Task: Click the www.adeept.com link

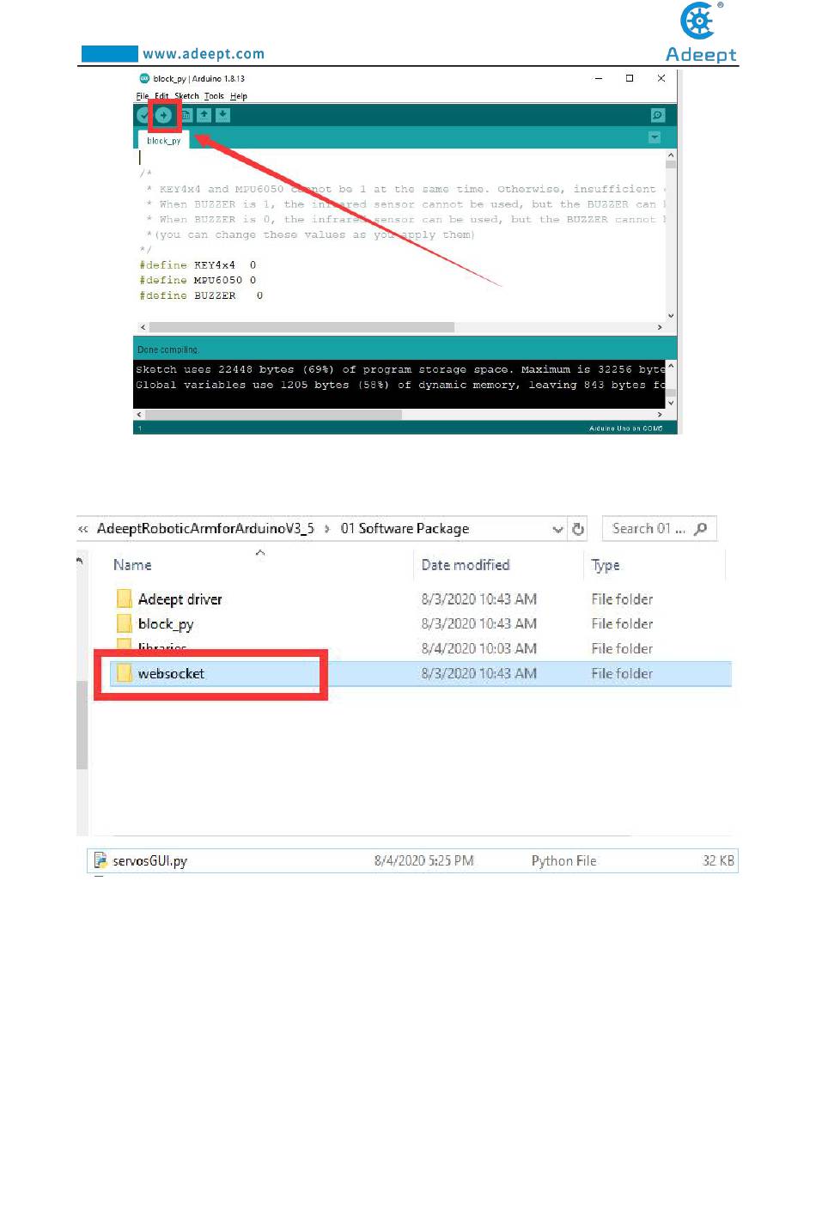Action: [204, 54]
